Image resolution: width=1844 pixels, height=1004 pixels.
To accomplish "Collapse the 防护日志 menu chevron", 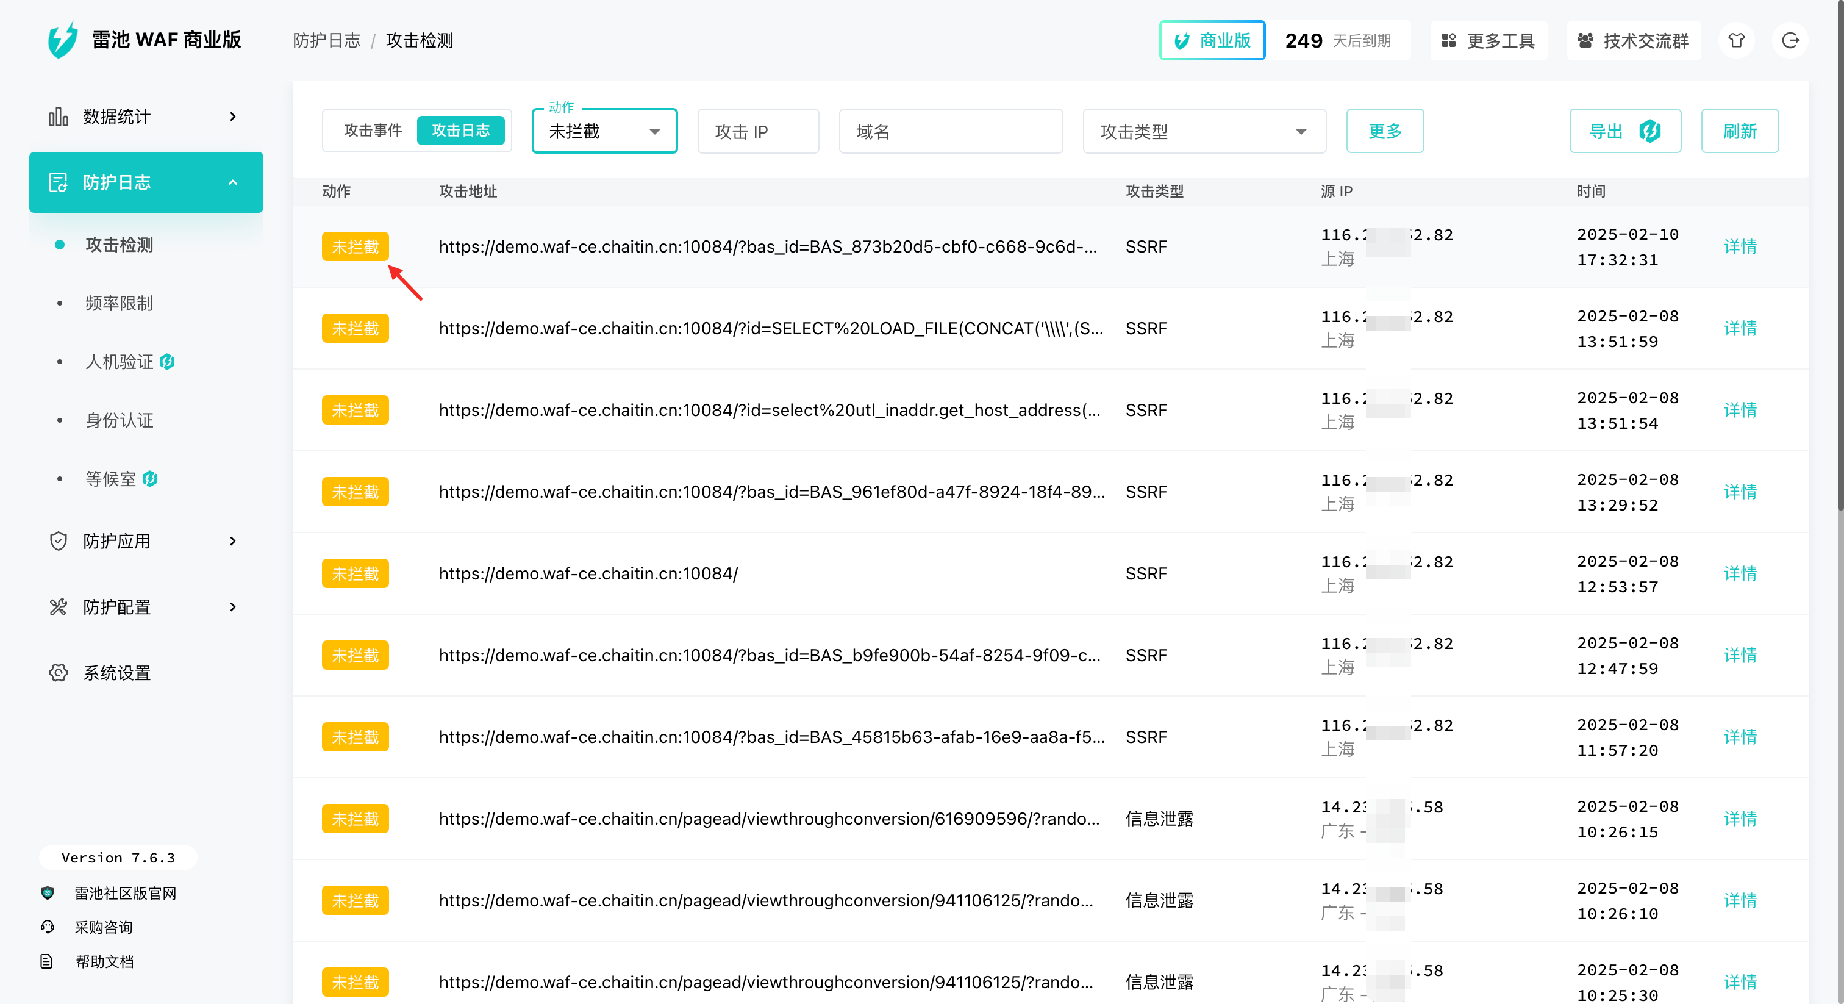I will coord(233,182).
